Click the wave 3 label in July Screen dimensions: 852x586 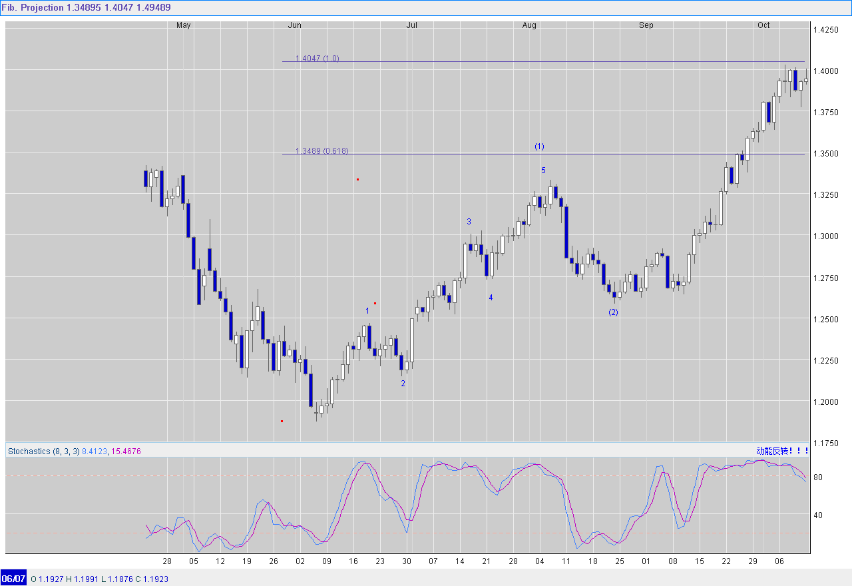coord(469,222)
